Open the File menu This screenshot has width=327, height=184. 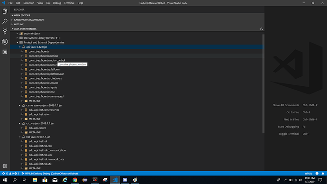[x=10, y=3]
